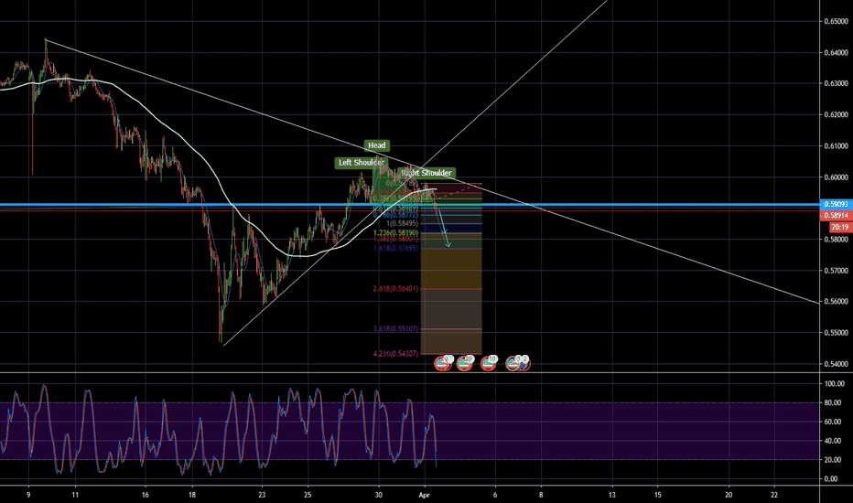This screenshot has height=503, width=853.
Task: Click the 20.00 stochastic scale label
Action: (834, 460)
